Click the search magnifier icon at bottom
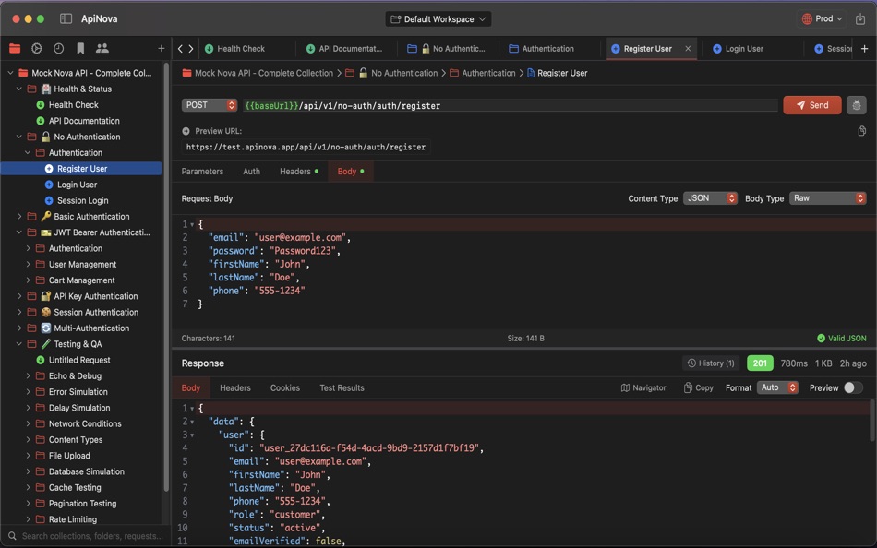Viewport: 877px width, 548px height. click(x=12, y=536)
